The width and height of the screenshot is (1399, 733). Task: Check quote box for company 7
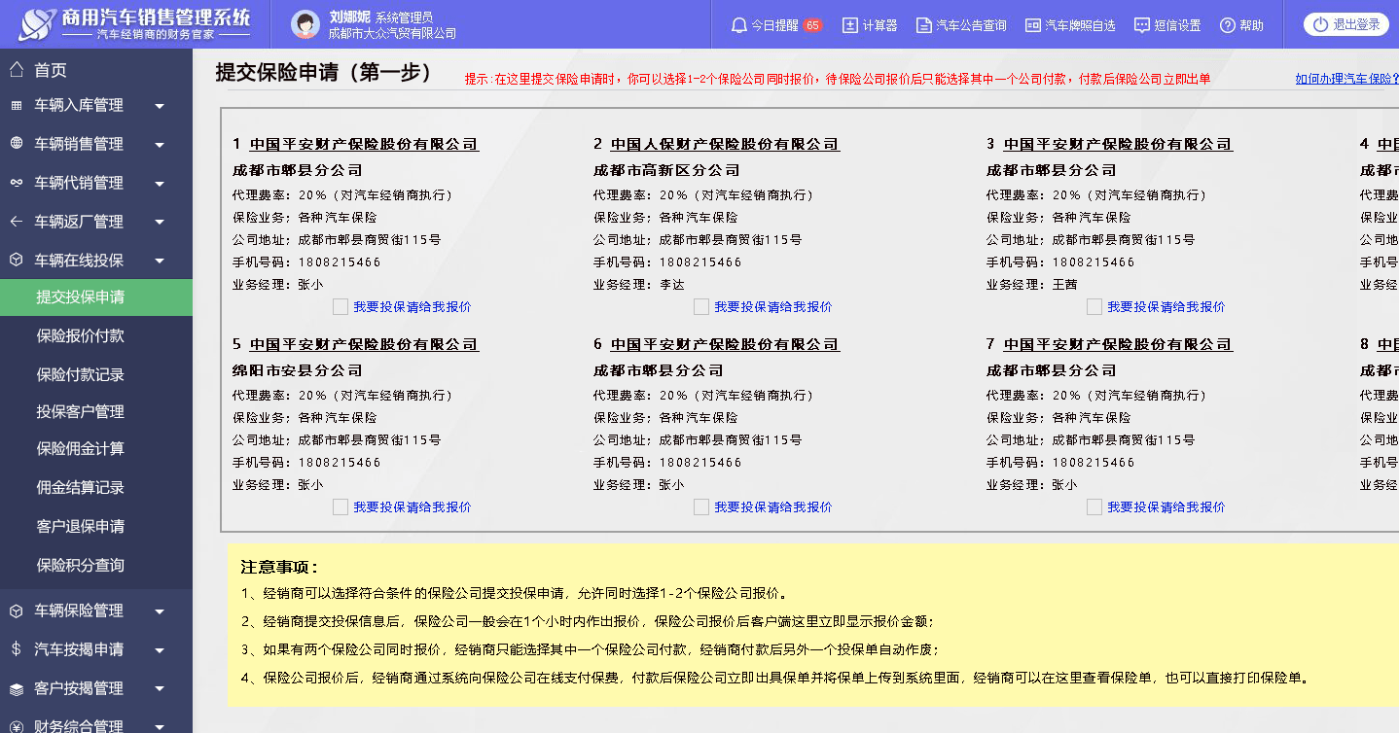[1094, 506]
